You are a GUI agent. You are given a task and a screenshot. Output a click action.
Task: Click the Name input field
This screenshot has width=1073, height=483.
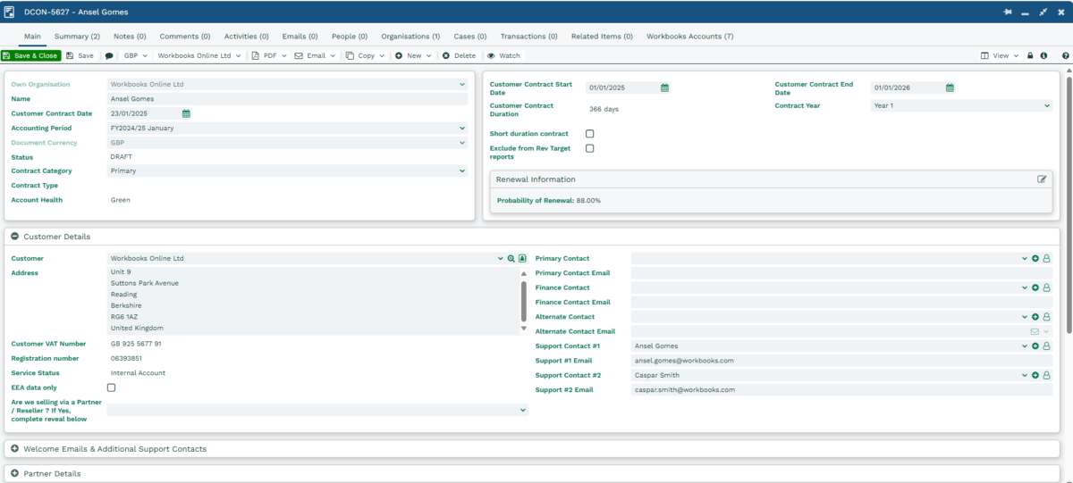pyautogui.click(x=287, y=99)
